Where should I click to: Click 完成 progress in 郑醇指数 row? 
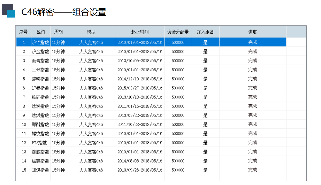coord(253,124)
